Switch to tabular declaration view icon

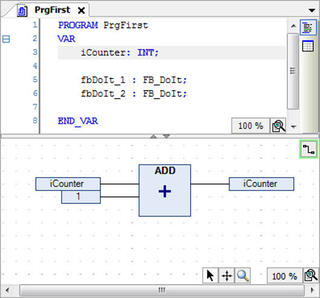pyautogui.click(x=308, y=46)
